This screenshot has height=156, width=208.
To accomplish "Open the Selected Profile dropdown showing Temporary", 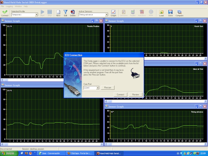I will pos(25,15).
